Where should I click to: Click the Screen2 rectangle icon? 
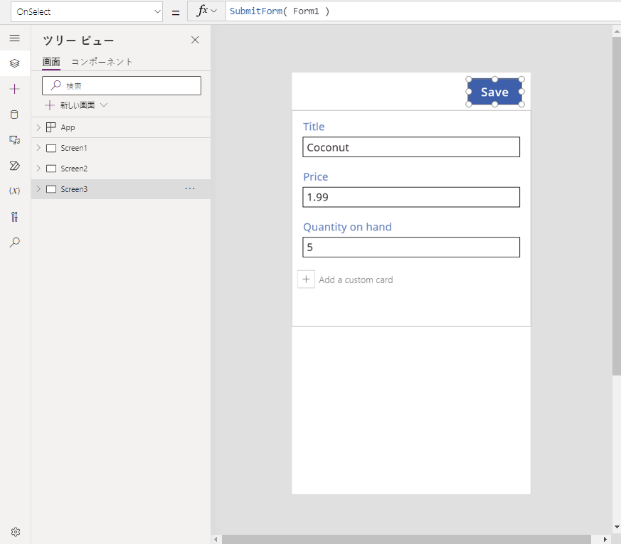coord(51,169)
